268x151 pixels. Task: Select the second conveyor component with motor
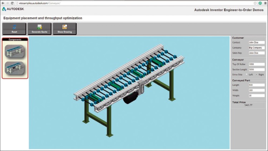point(15,68)
